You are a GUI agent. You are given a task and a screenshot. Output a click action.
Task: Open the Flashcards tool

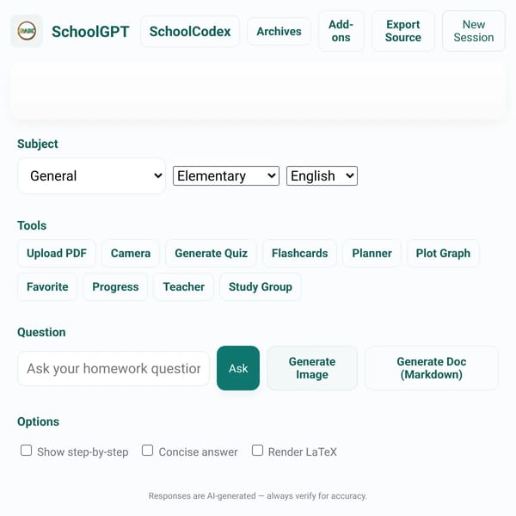[299, 253]
